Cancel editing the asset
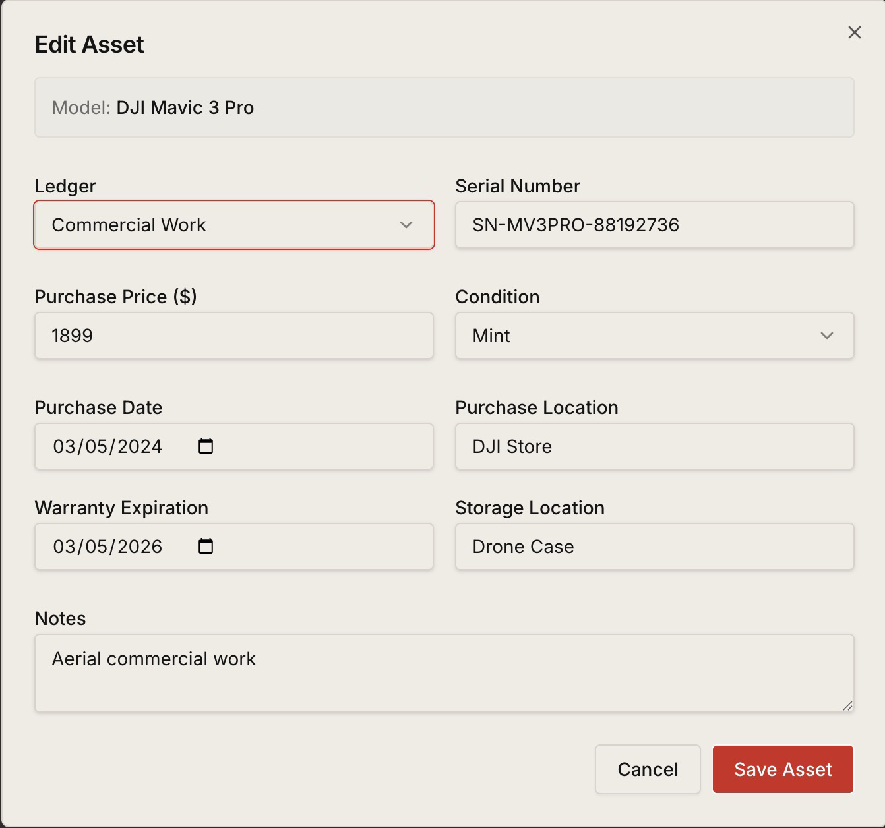This screenshot has height=828, width=885. click(648, 769)
